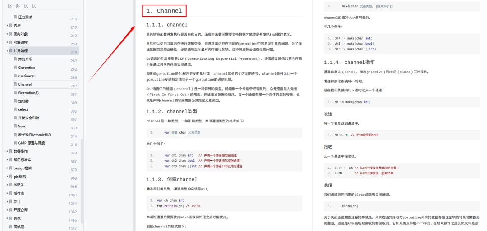Viewport: 487px width, 231px height.
Task: Open the Channel bookmark entry
Action: tap(25, 84)
